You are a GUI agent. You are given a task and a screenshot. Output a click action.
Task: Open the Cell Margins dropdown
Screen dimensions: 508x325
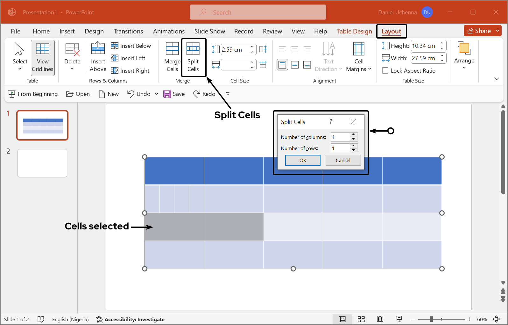pos(359,57)
